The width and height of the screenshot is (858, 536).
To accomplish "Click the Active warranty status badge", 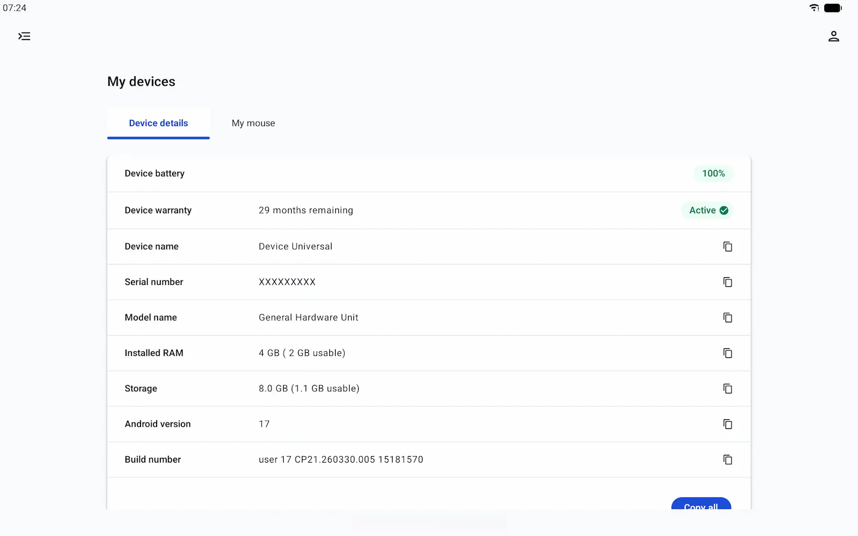I will [708, 210].
